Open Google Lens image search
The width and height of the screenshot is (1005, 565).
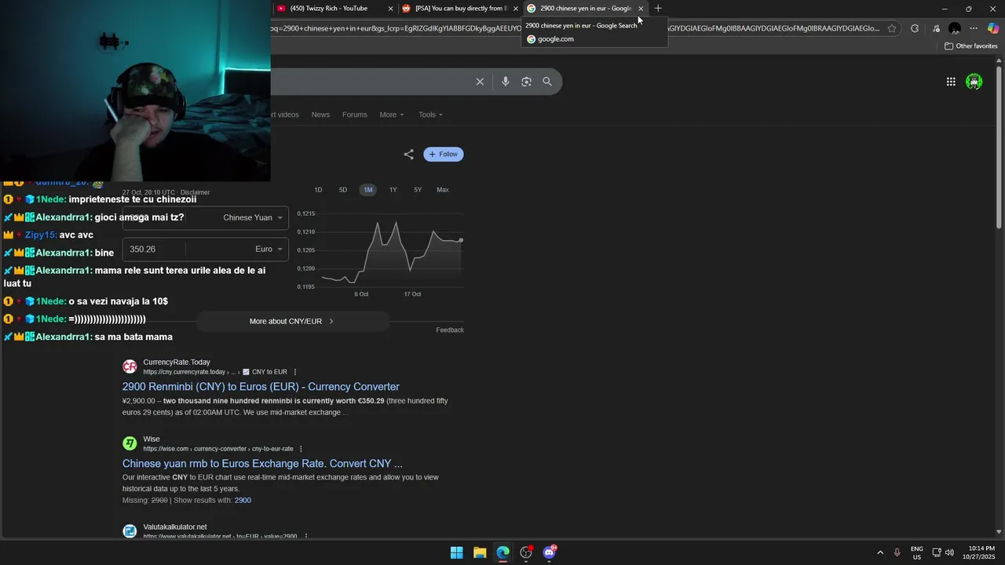tap(526, 82)
